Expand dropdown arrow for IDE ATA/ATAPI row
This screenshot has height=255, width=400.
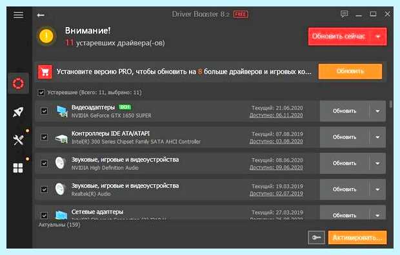click(x=377, y=137)
